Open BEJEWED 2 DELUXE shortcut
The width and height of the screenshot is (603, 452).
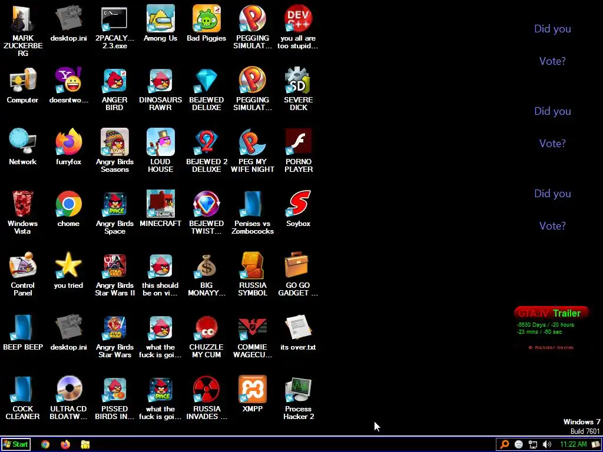pyautogui.click(x=207, y=142)
